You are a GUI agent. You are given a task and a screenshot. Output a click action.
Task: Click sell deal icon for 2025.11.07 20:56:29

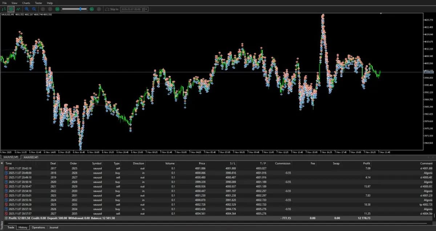tap(6, 205)
